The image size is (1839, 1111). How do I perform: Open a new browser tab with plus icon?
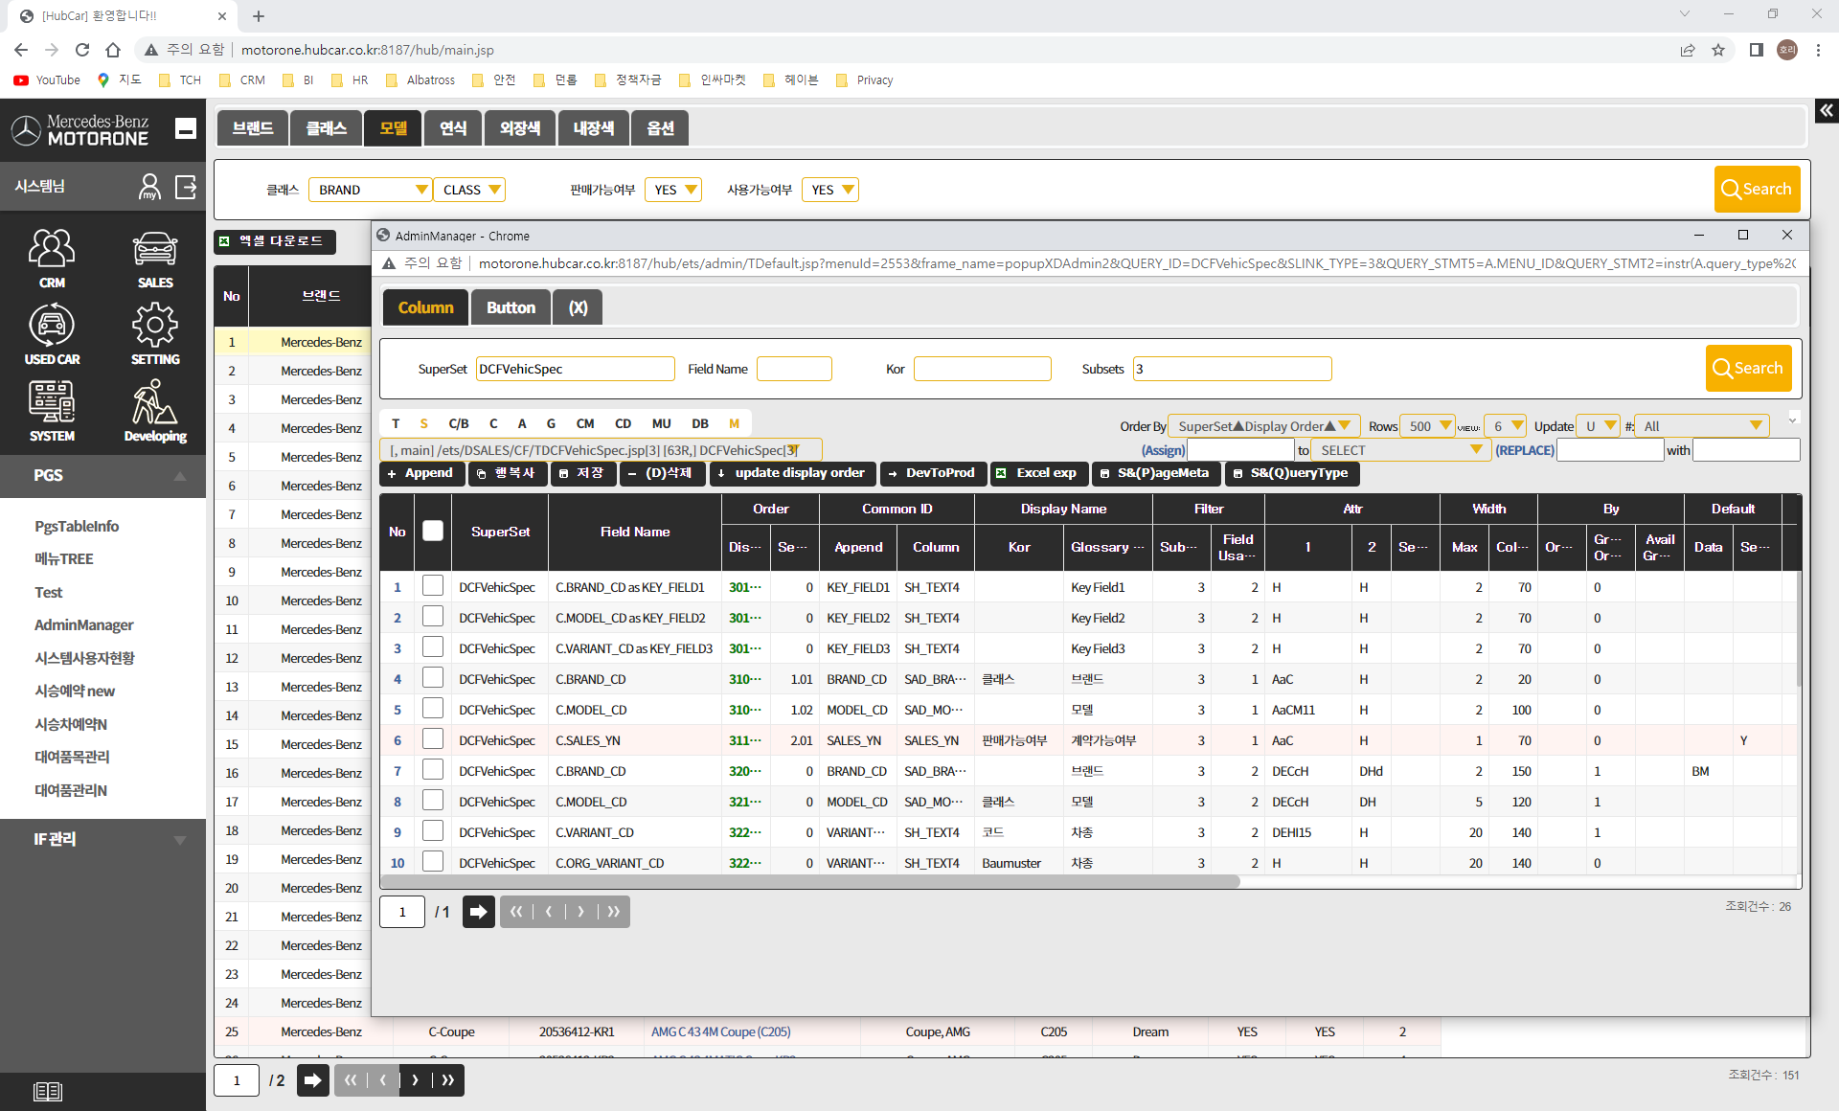tap(259, 16)
